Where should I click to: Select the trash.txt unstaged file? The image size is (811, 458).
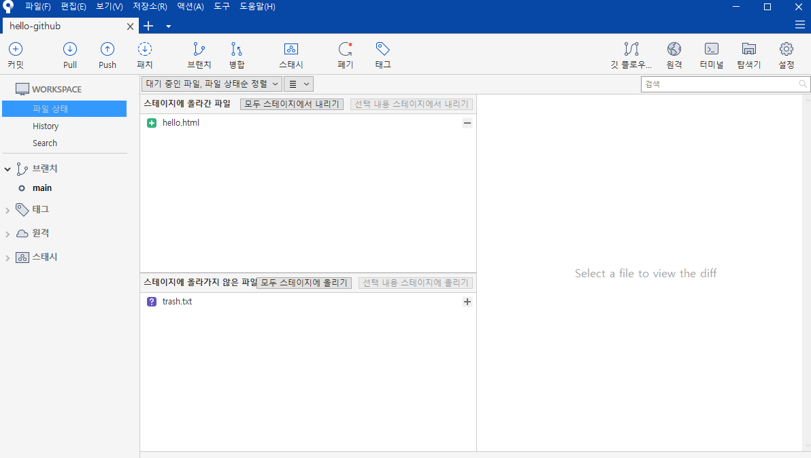pos(308,302)
